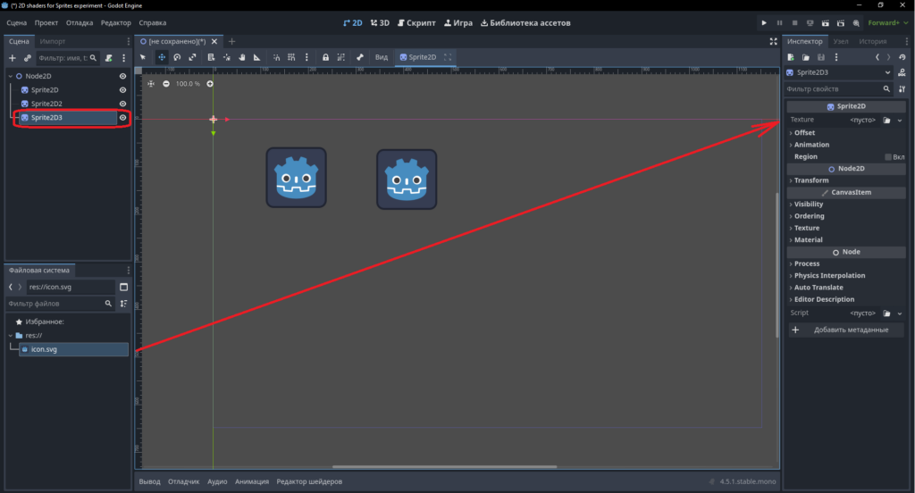The width and height of the screenshot is (915, 493).
Task: Expand the Visibility section
Action: click(x=845, y=205)
